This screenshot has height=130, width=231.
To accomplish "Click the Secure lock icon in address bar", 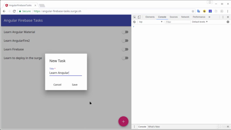I will (20, 11).
